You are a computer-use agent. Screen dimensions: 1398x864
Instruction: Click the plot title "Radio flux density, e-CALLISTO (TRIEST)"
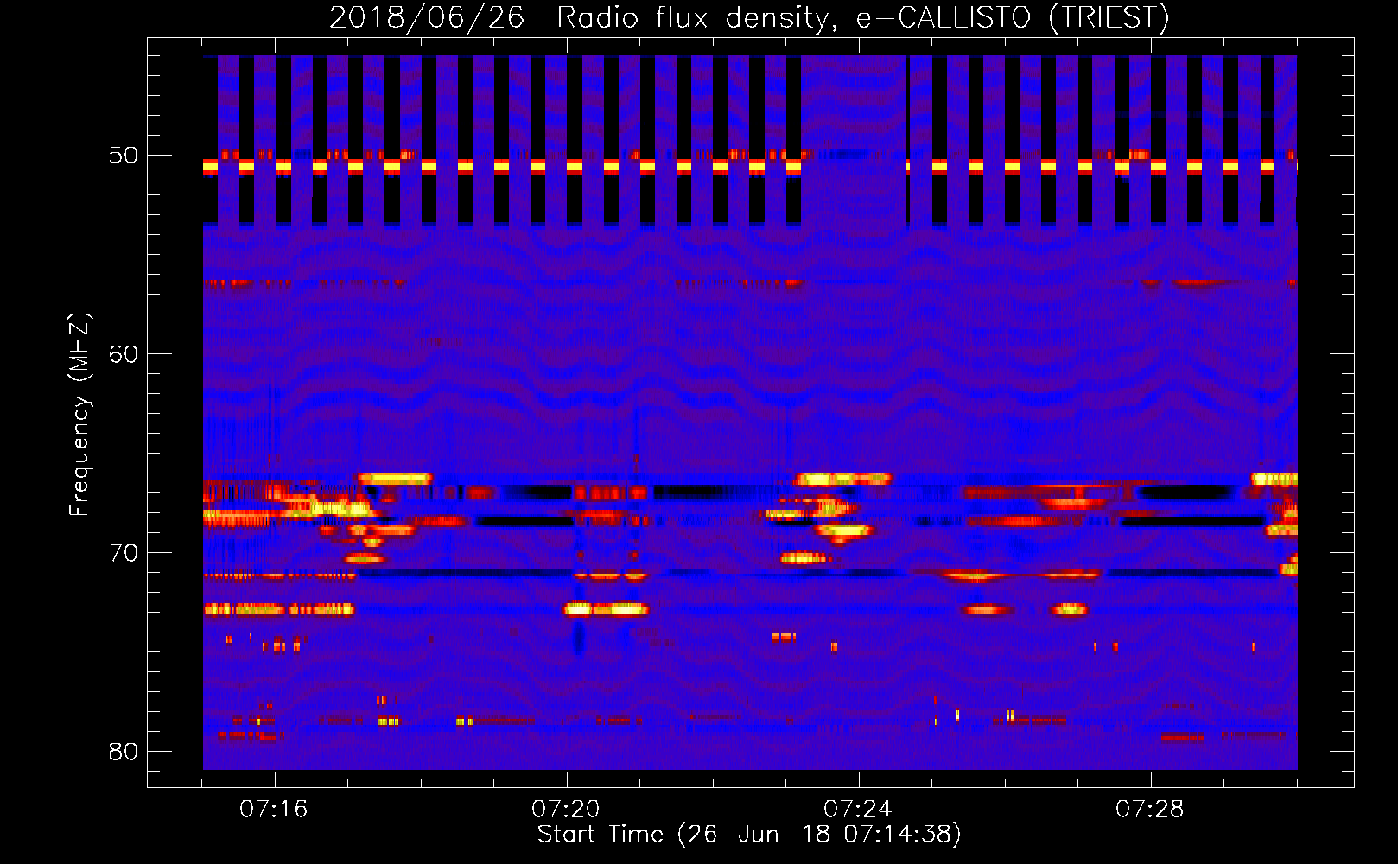pos(862,18)
